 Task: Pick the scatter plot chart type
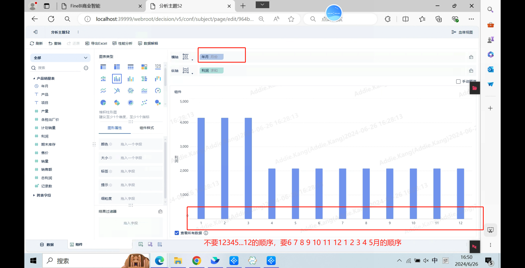click(x=144, y=103)
